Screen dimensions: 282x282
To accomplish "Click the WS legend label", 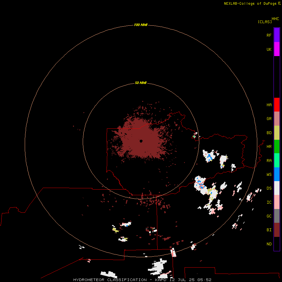I will pos(269,175).
